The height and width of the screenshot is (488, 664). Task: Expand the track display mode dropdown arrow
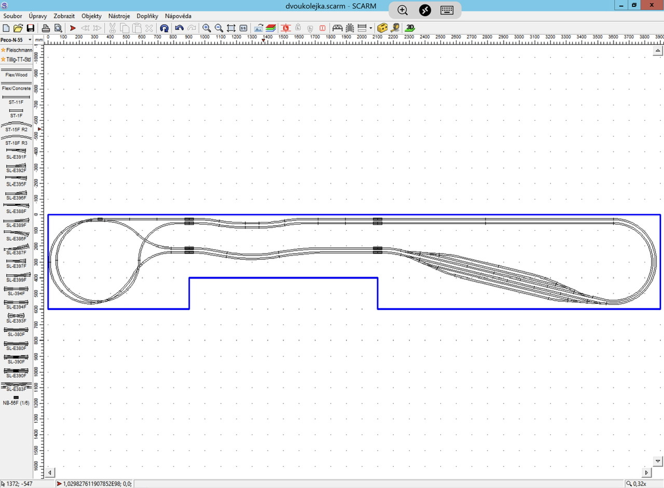pos(371,28)
